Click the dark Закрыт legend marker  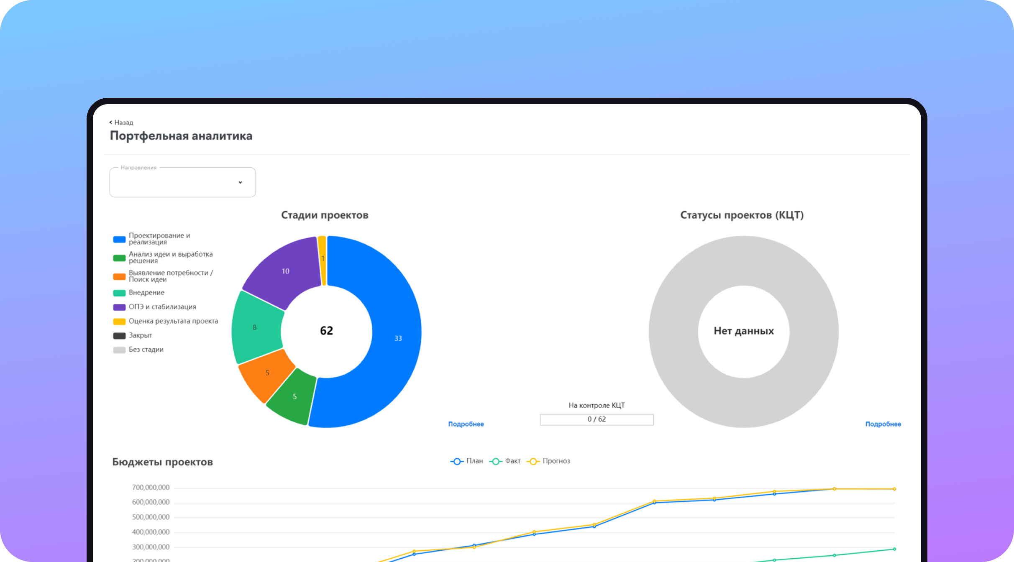tap(119, 335)
